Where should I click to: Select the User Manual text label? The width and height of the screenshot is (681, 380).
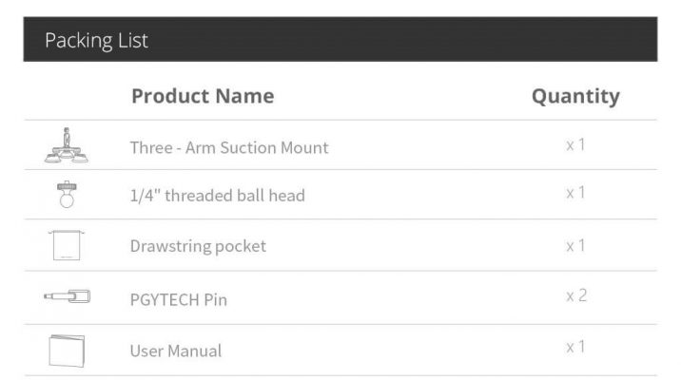click(176, 351)
